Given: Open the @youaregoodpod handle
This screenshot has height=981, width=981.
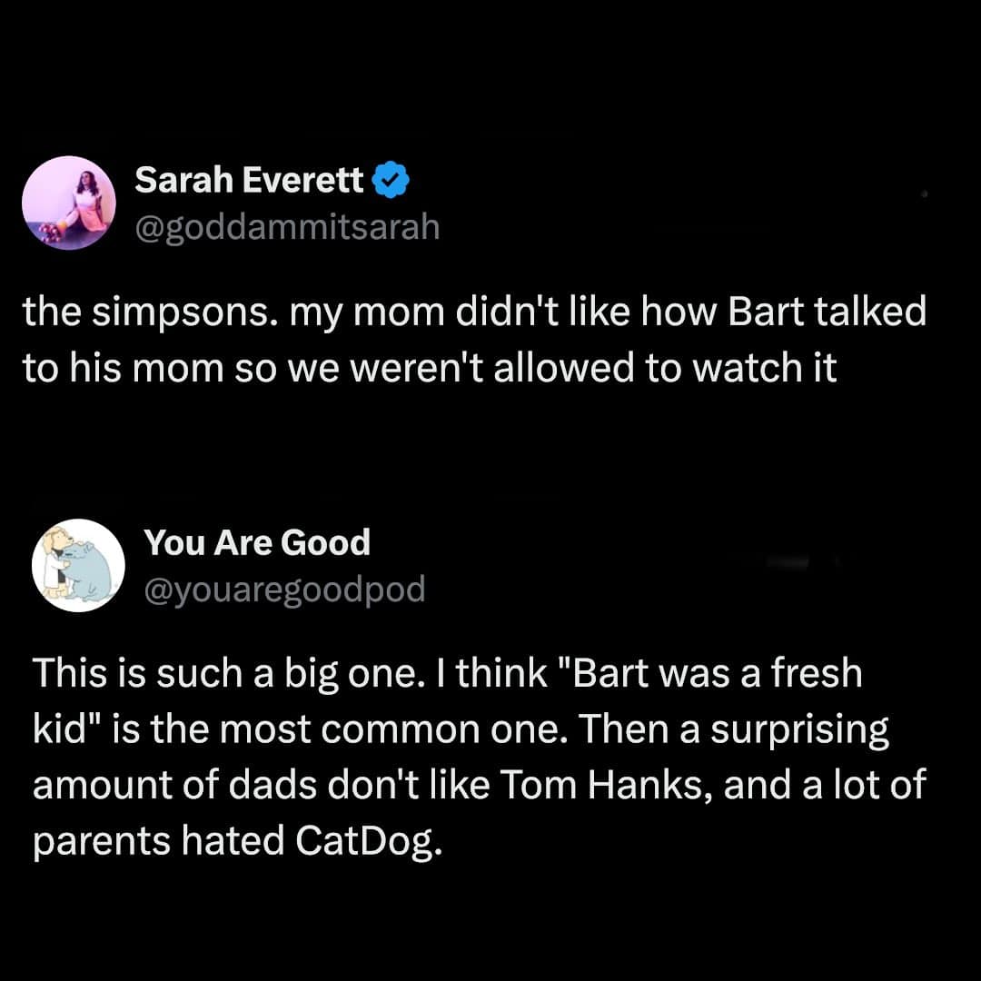Looking at the screenshot, I should pyautogui.click(x=284, y=590).
